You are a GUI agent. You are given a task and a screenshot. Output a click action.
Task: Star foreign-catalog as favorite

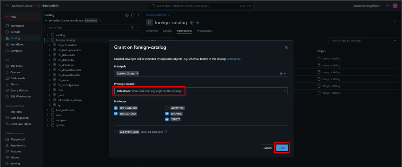[198, 23]
